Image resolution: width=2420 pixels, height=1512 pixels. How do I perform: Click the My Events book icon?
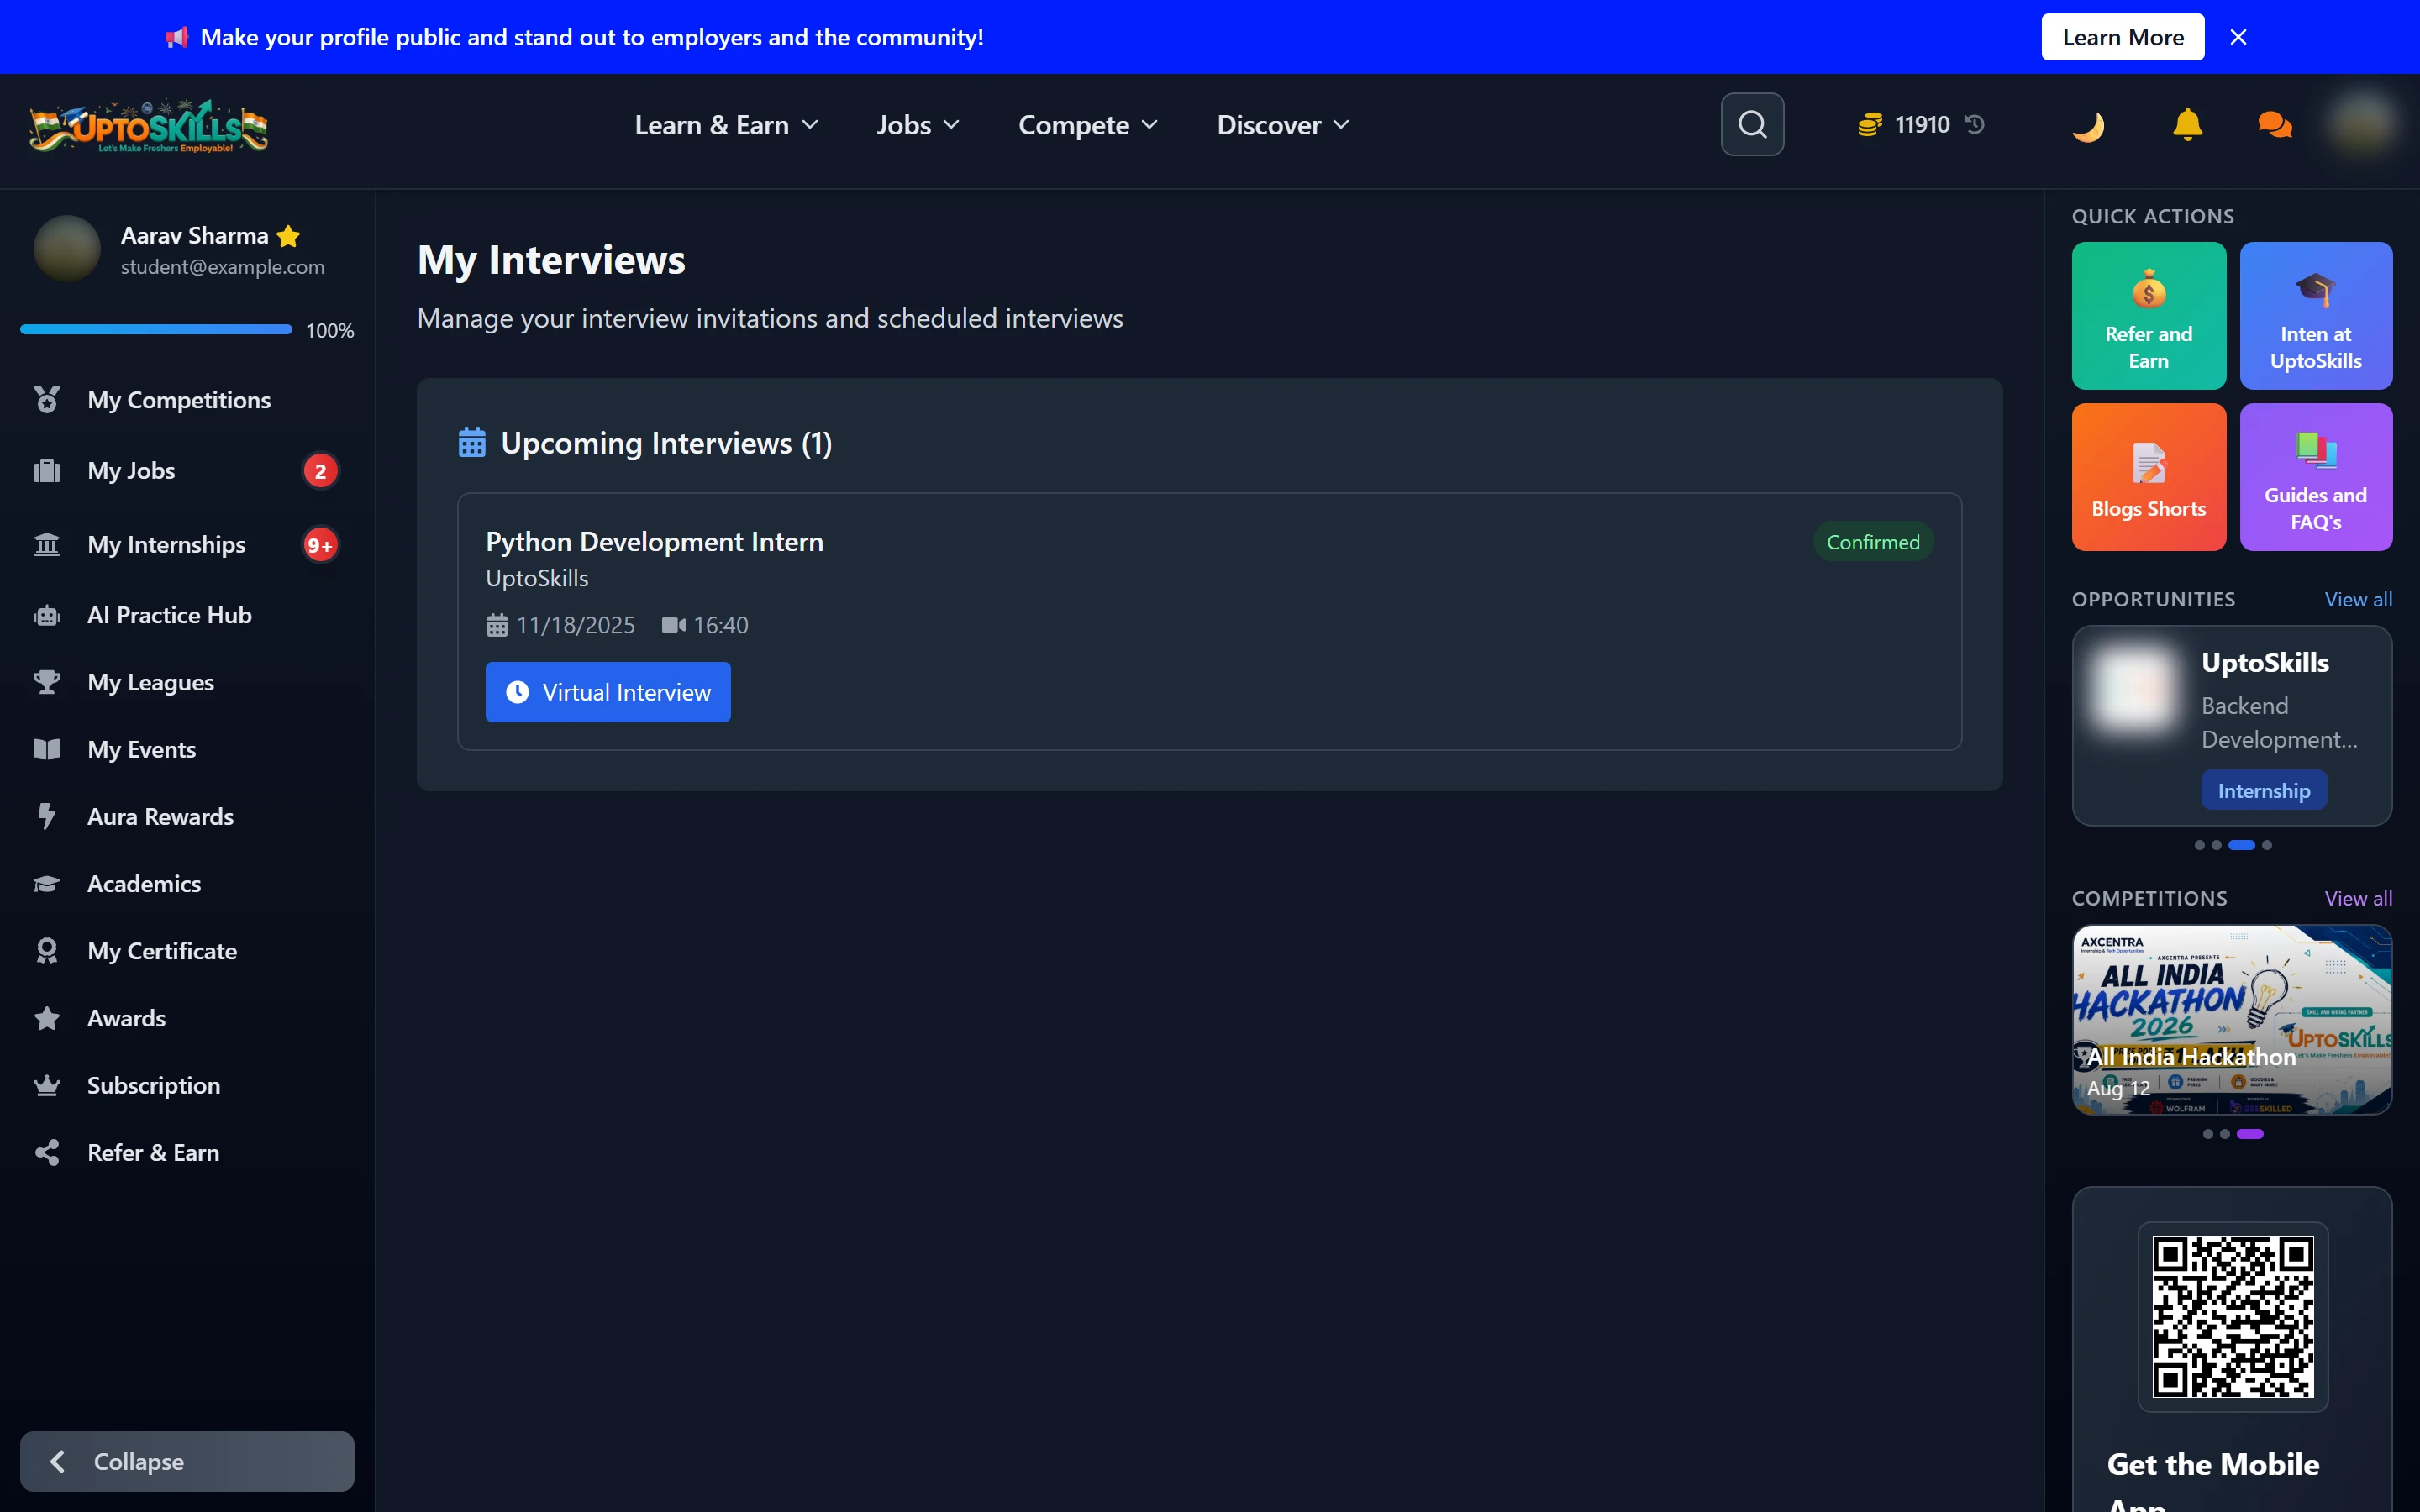pos(47,750)
